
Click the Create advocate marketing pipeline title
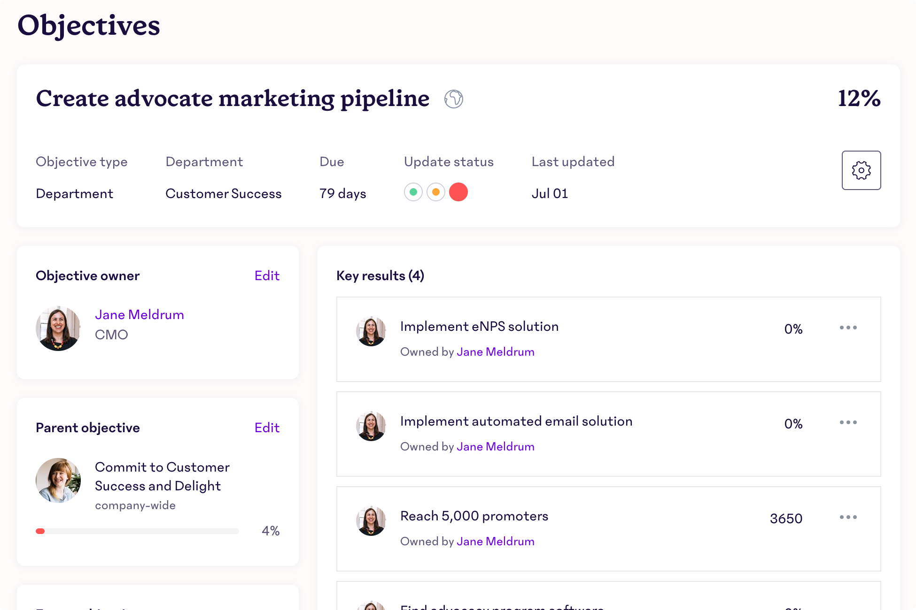(x=233, y=99)
